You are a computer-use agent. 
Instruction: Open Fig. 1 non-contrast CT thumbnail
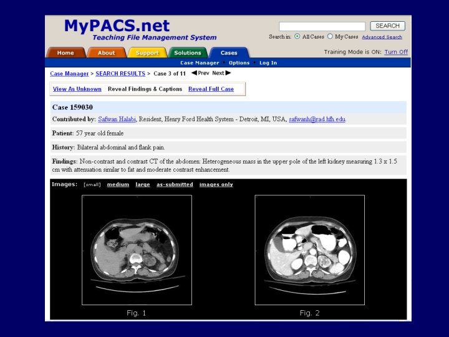137,250
